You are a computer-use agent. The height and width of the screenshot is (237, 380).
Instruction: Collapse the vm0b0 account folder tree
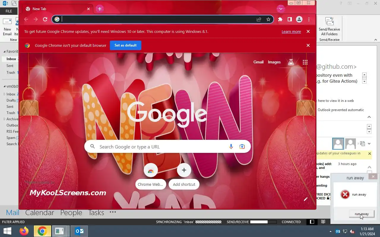[4, 87]
